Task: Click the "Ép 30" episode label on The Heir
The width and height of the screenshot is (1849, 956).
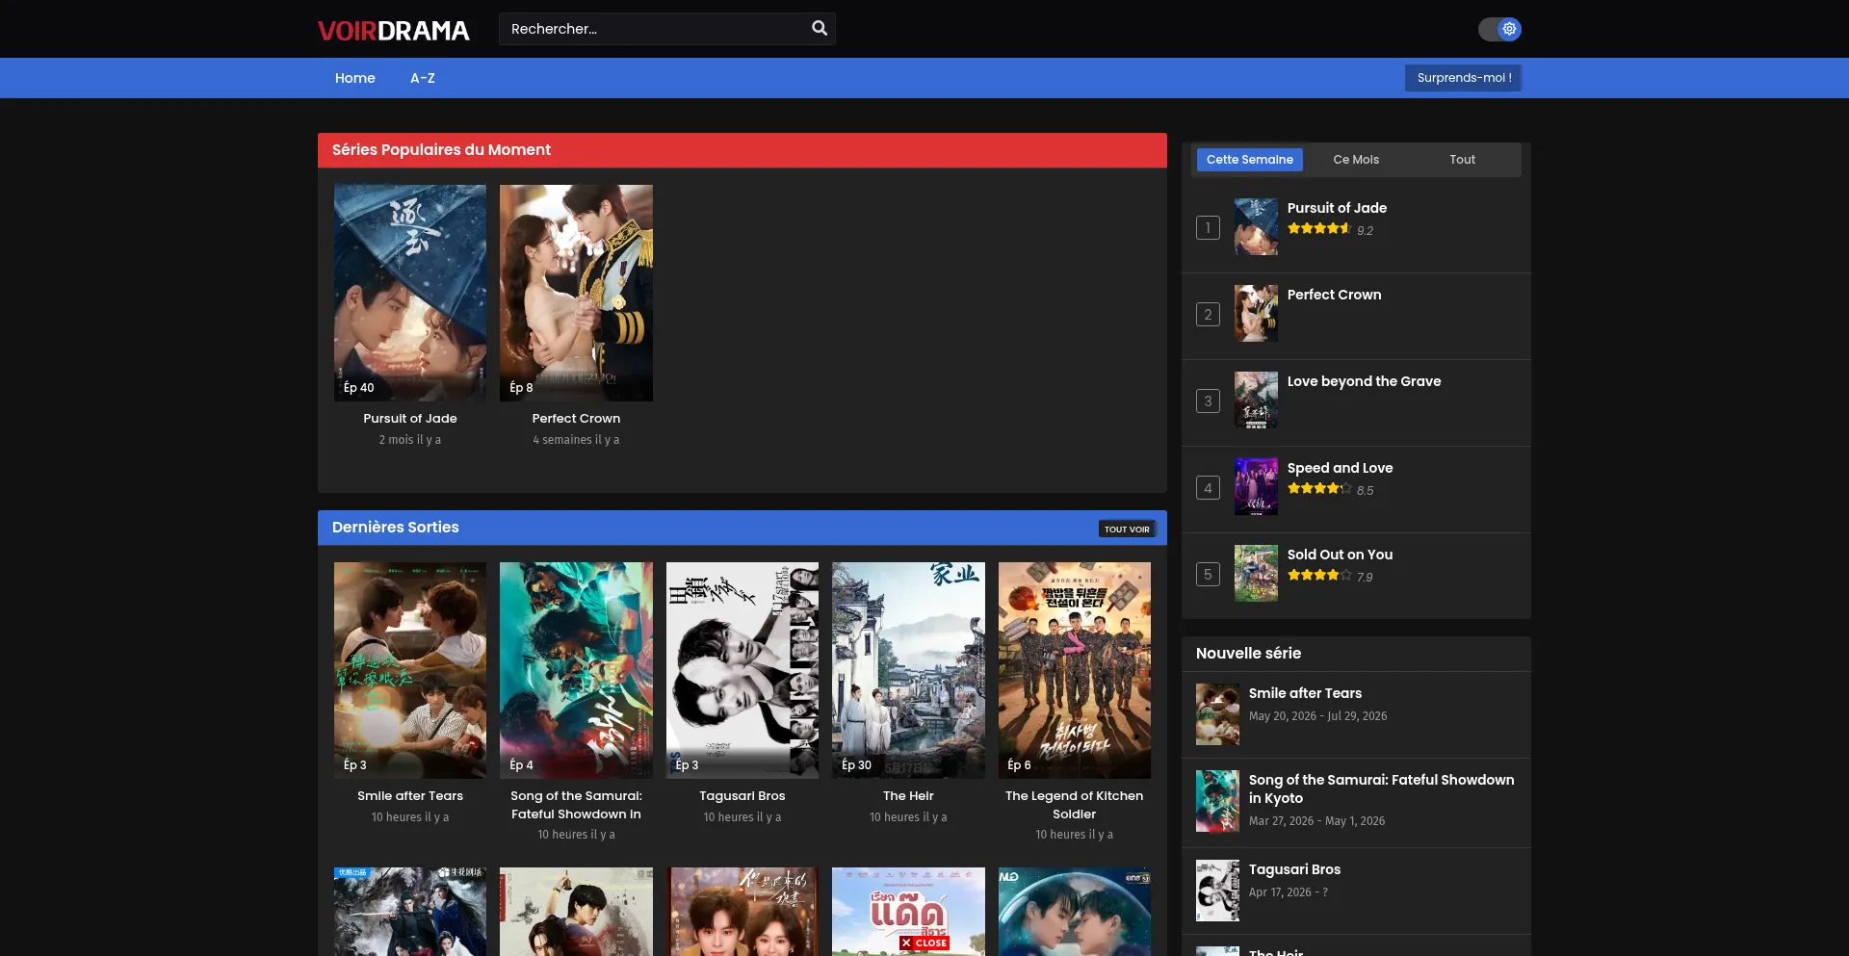Action: click(856, 765)
